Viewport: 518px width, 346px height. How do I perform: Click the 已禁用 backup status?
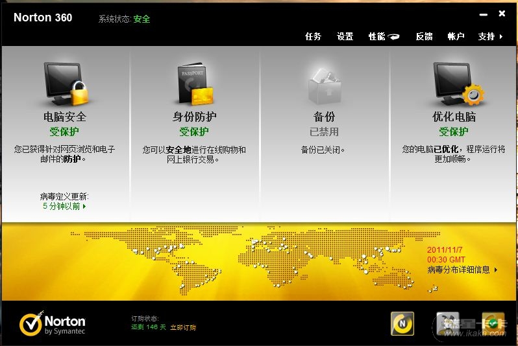click(324, 132)
